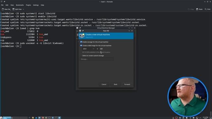212x119 pixels.
Task: Open Virtual Machine Manager window menu icon
Action: (x=77, y=28)
